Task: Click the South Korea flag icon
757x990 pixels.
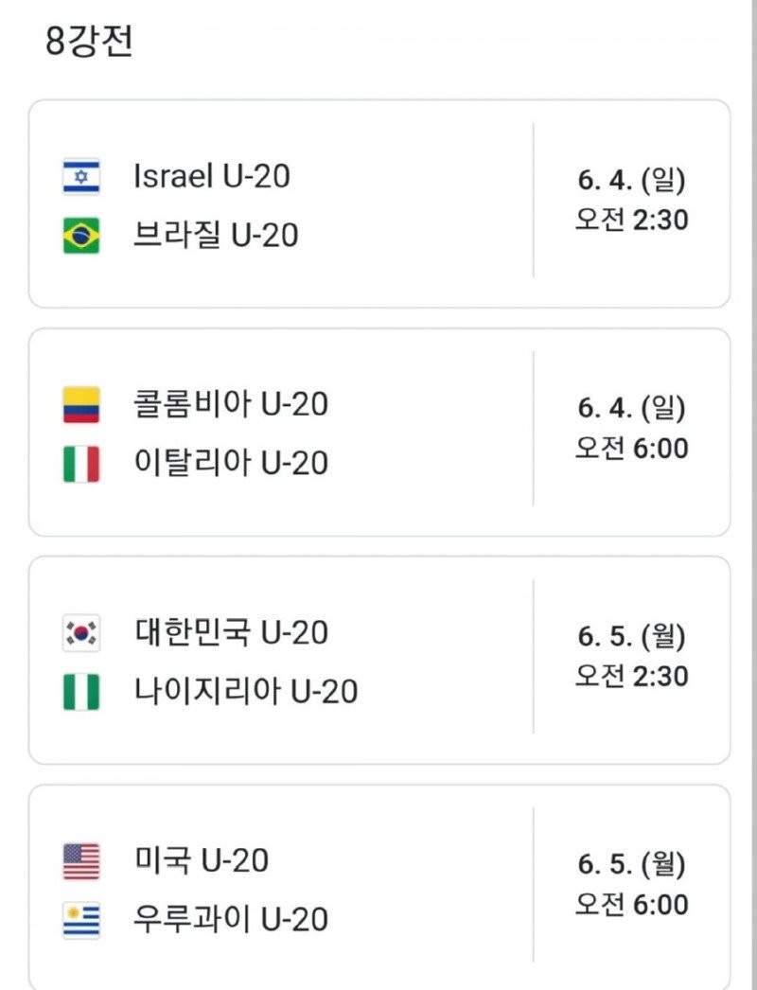Action: click(x=81, y=632)
